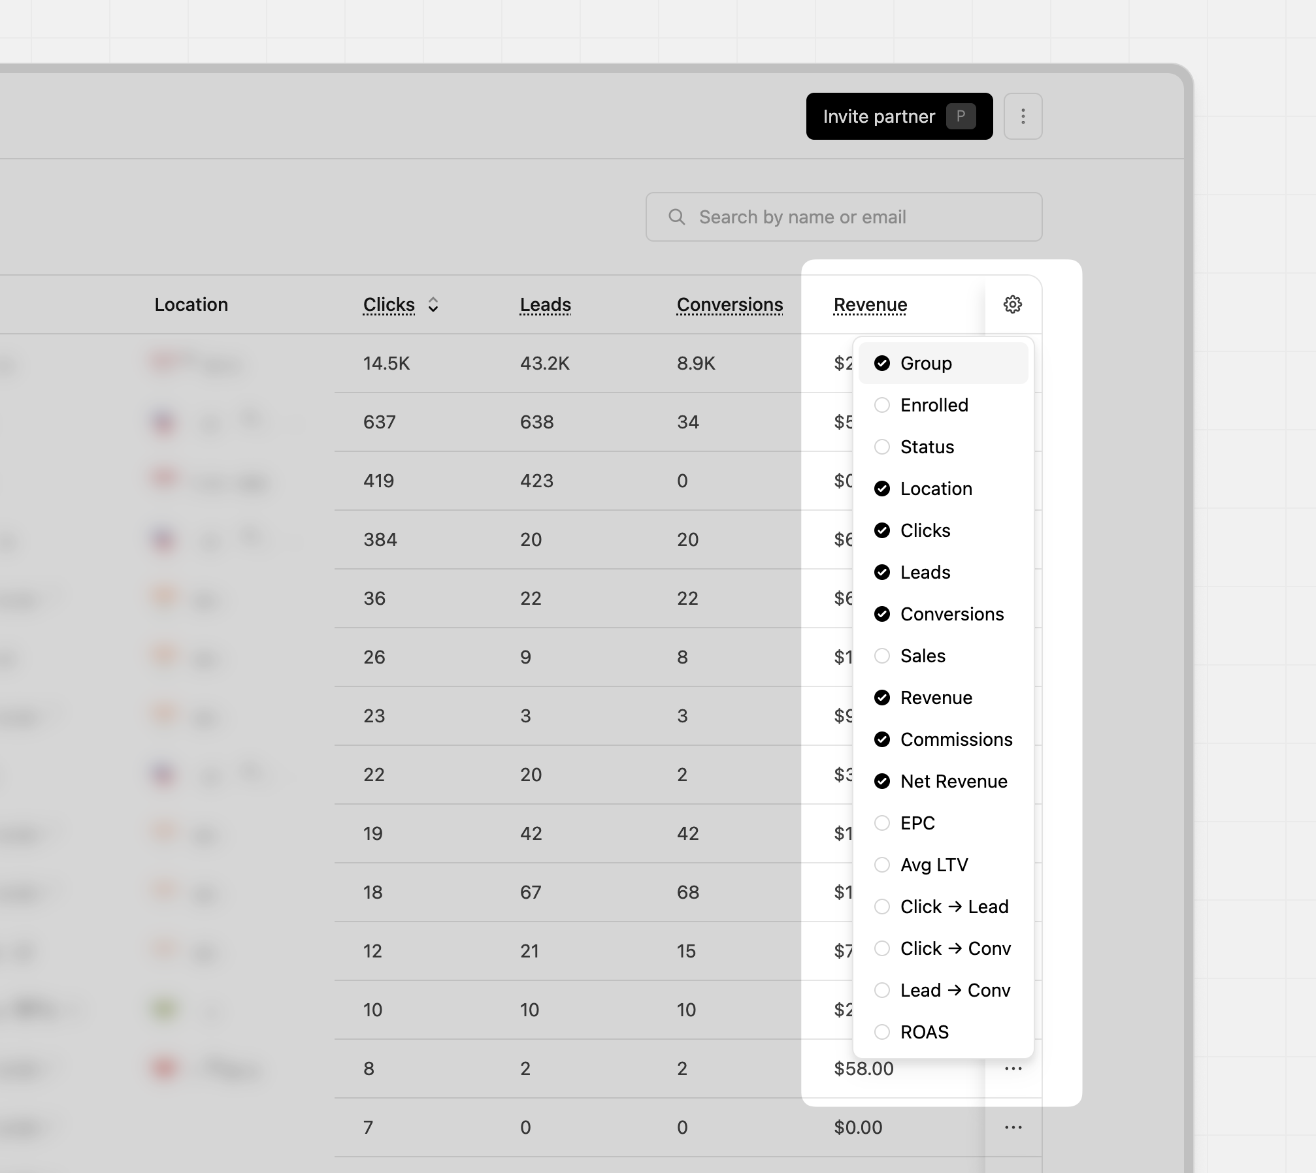Open row actions for the $58.00 row
Screen dimensions: 1316x1173
[1013, 1069]
